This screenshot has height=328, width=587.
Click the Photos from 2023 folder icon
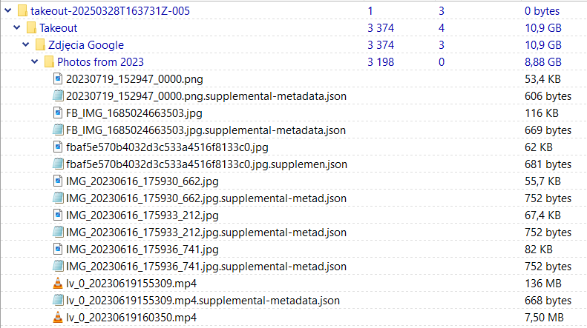pyautogui.click(x=49, y=62)
